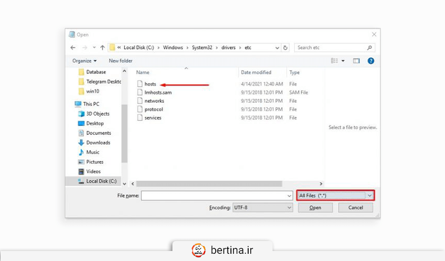Screen dimensions: 445x261
Task: Select Telegram Desktop folder in sidebar
Action: pos(100,82)
